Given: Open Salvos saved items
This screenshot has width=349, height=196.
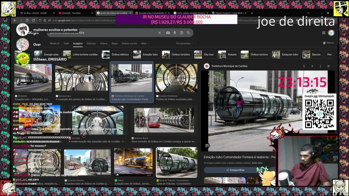Looking at the screenshot, I should pos(328,43).
